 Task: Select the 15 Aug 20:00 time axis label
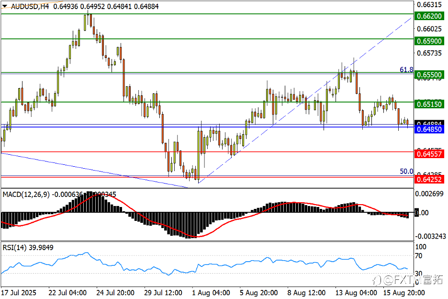click(x=403, y=293)
